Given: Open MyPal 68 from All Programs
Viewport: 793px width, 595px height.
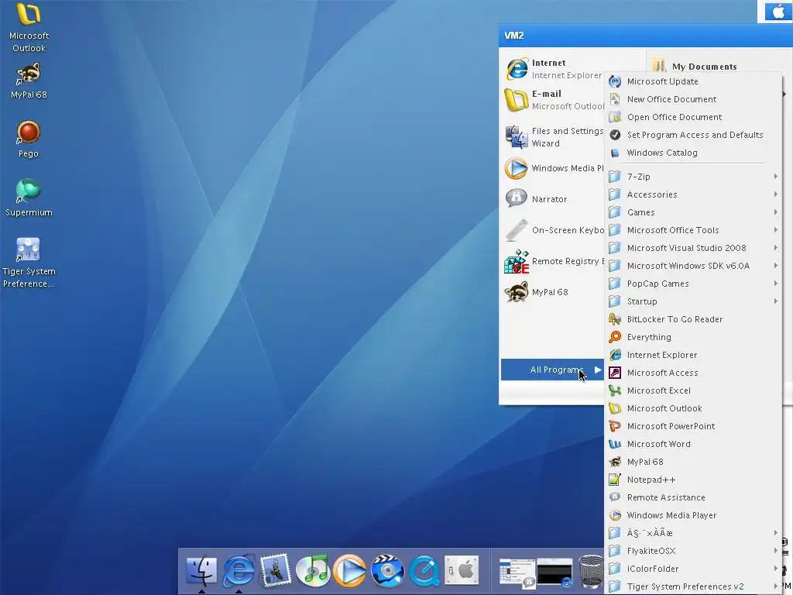Looking at the screenshot, I should [x=693, y=462].
